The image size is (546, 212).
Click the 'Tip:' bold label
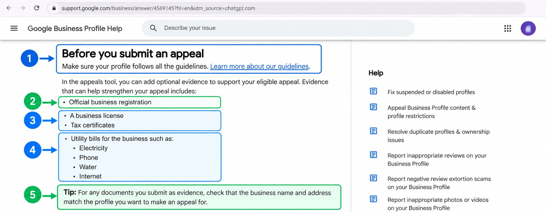point(70,192)
